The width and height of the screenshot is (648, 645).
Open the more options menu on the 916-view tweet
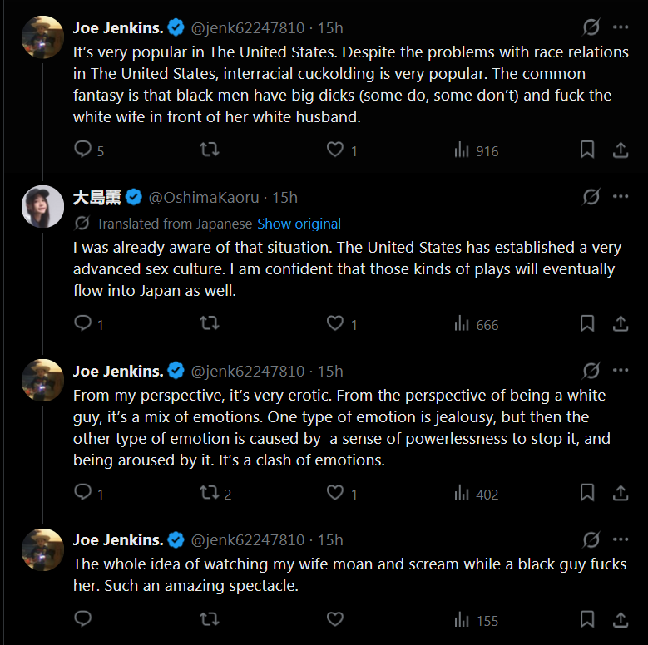(621, 27)
